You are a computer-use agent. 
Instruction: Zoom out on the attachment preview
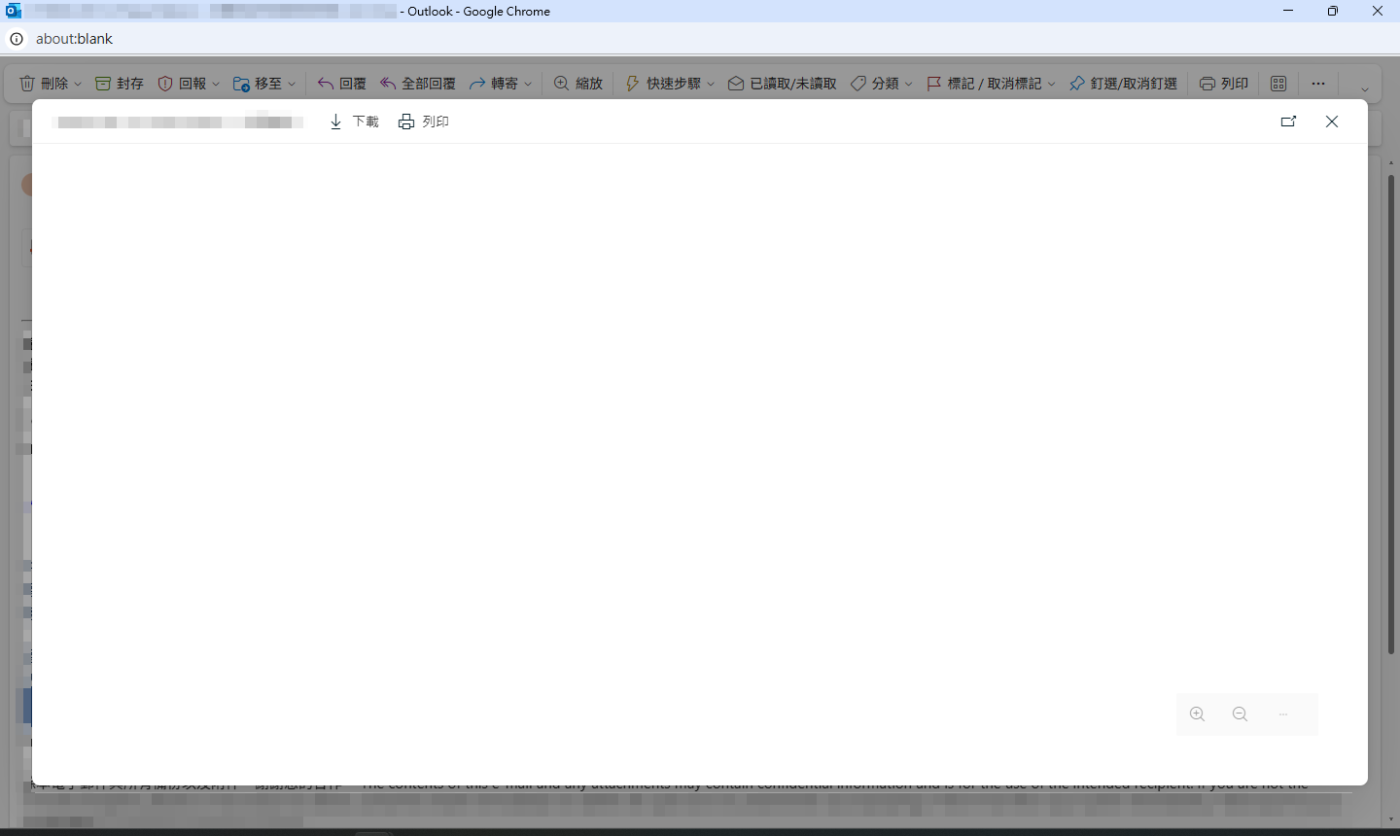coord(1241,714)
